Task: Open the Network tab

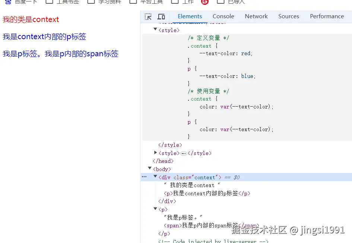Action: point(256,16)
